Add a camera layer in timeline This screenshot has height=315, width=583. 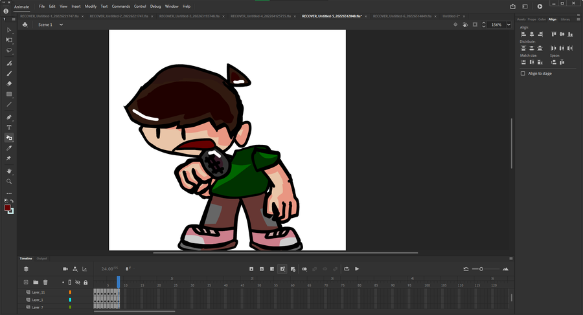point(65,269)
